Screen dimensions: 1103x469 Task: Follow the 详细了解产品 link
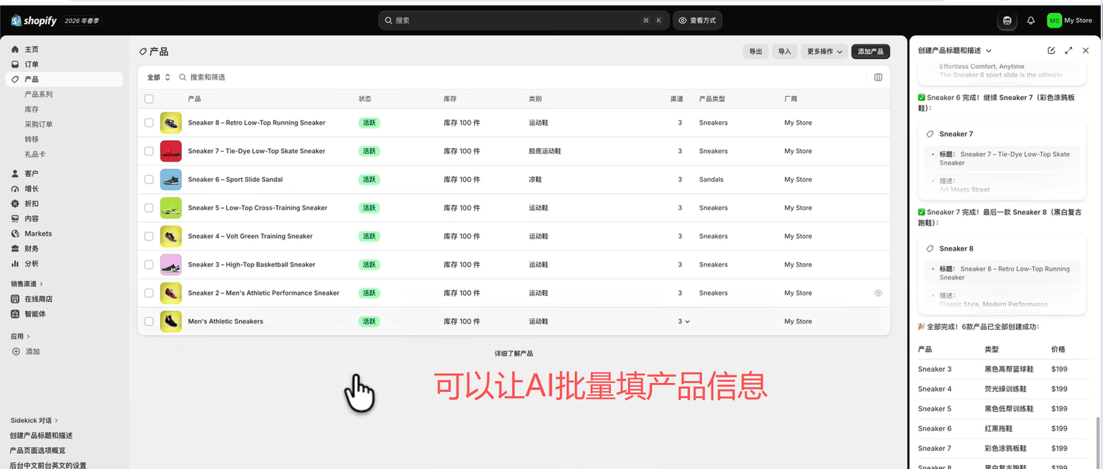(514, 354)
